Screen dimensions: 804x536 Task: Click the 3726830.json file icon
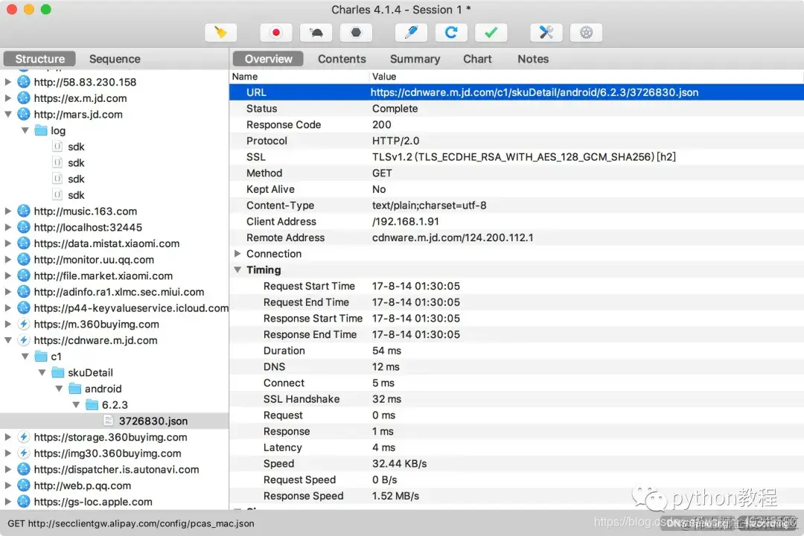coord(108,421)
